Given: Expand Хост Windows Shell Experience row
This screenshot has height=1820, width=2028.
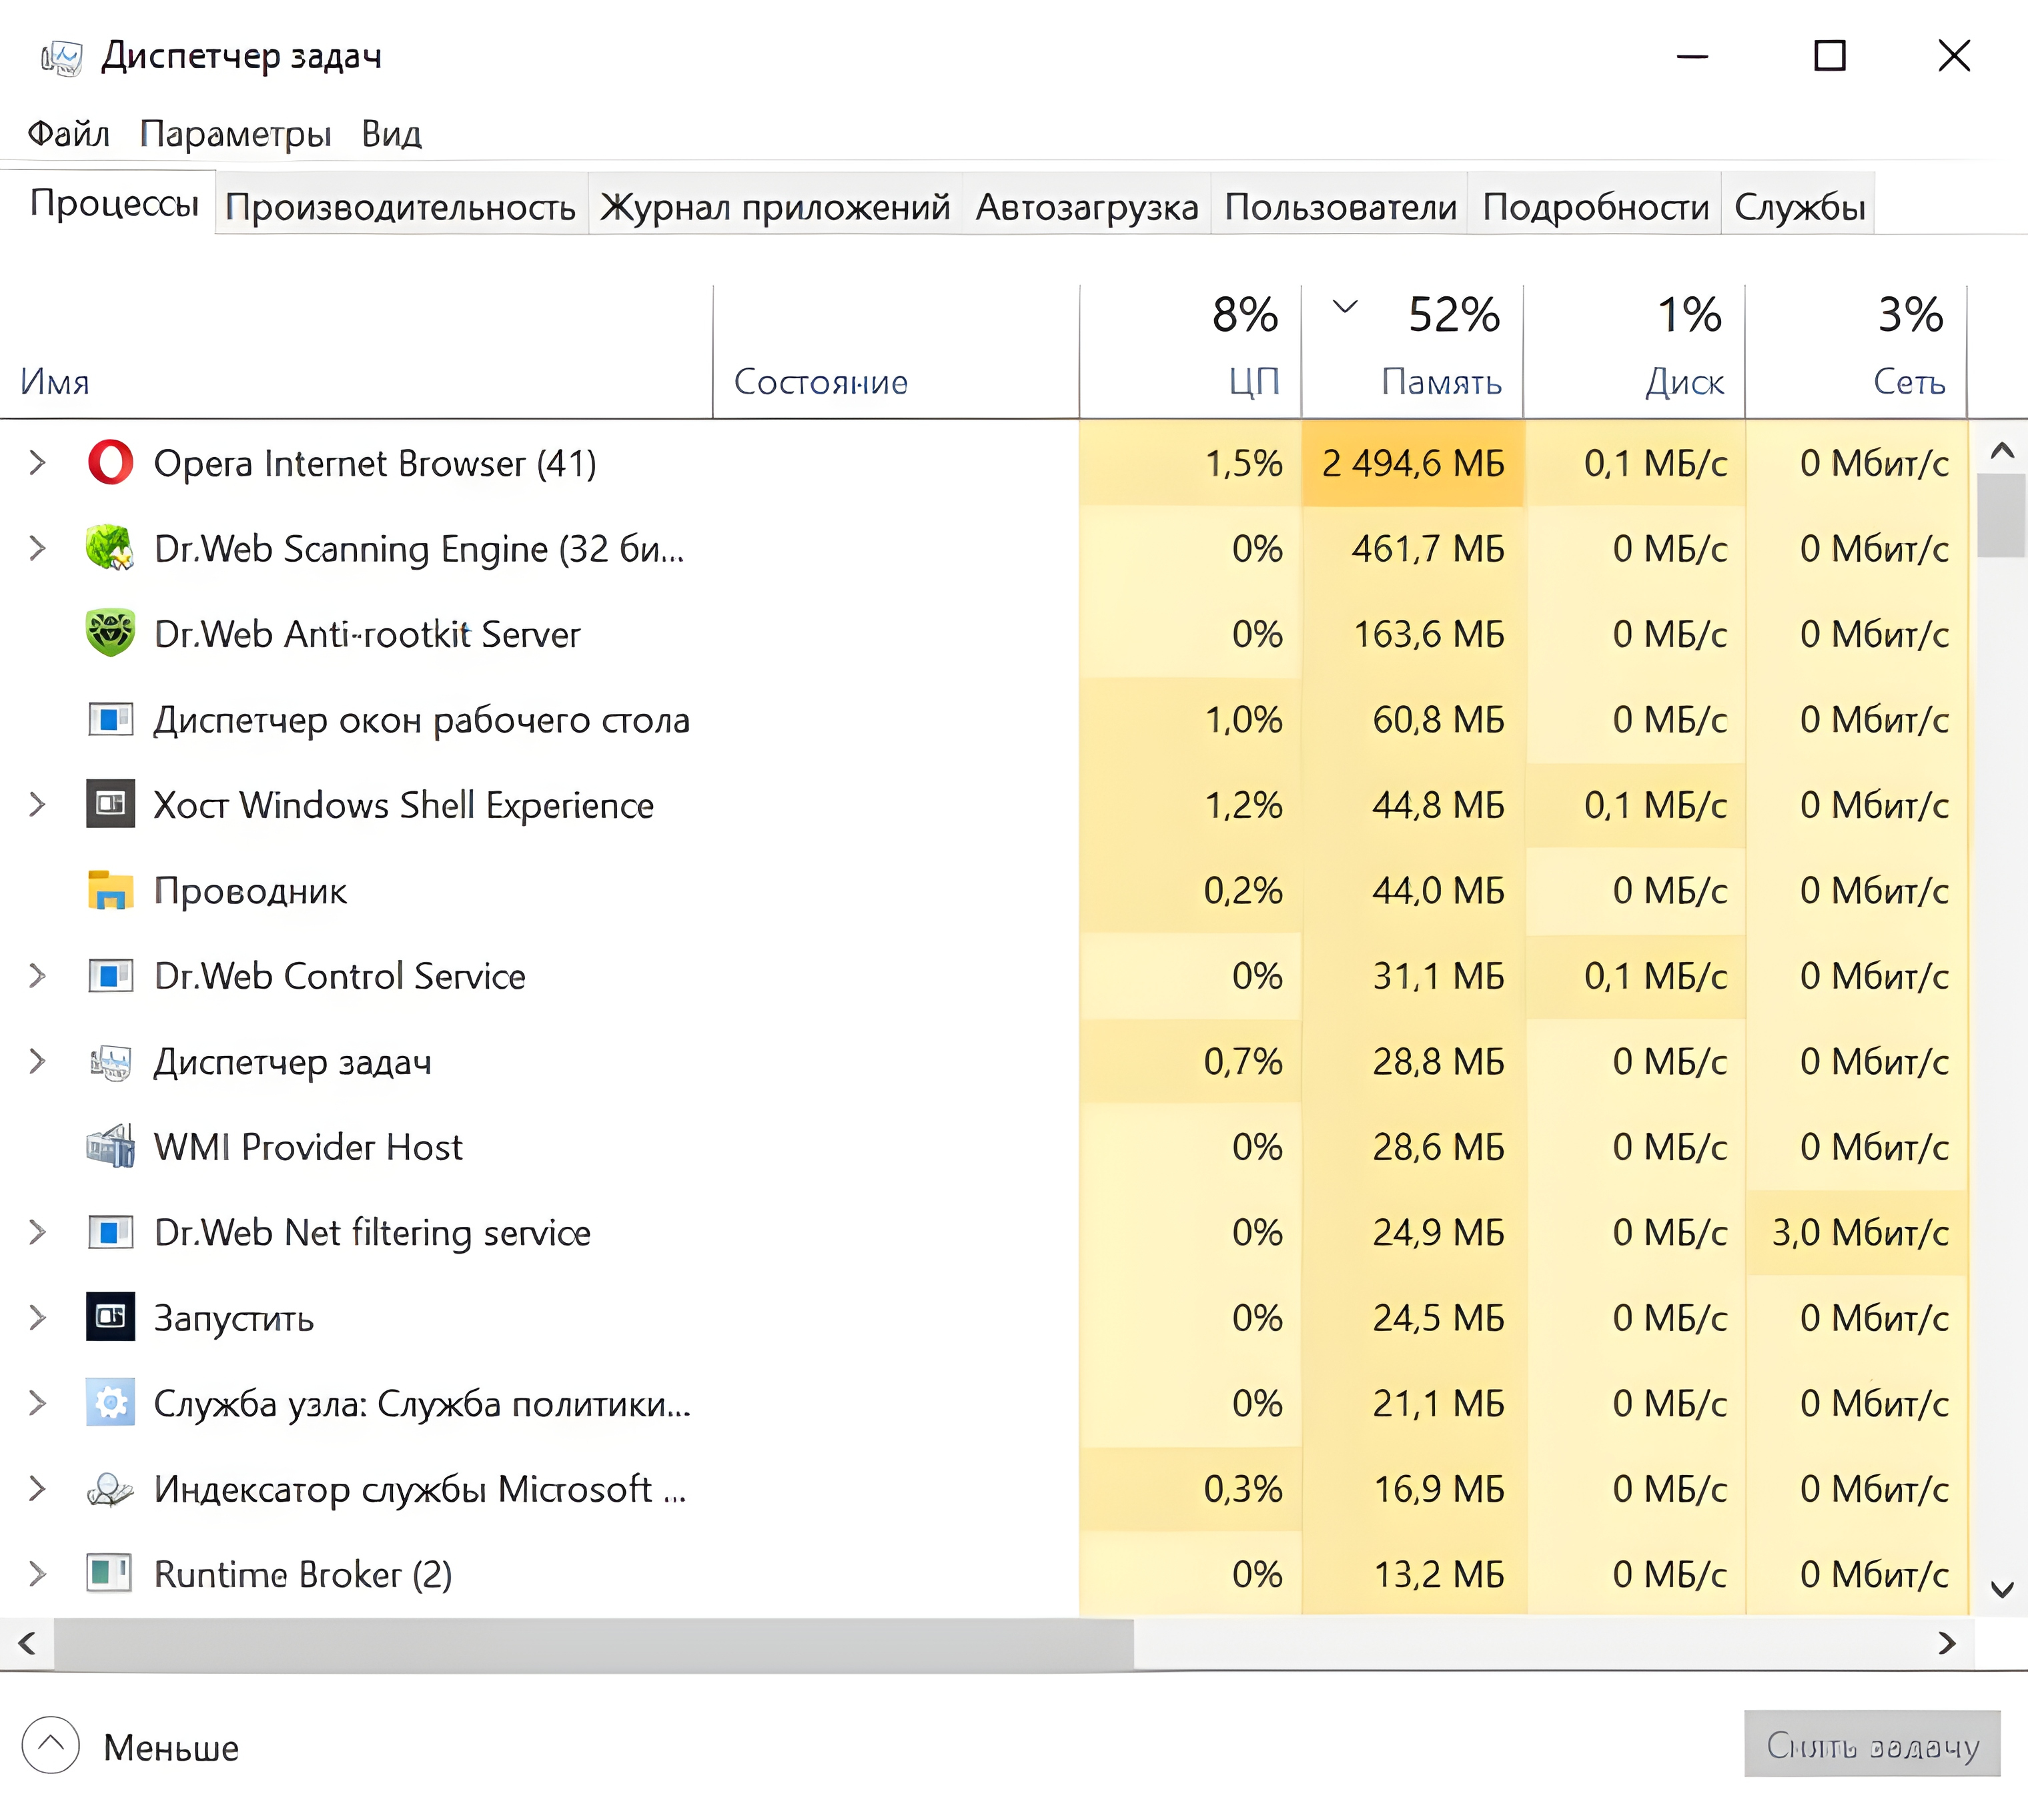Looking at the screenshot, I should pyautogui.click(x=37, y=804).
